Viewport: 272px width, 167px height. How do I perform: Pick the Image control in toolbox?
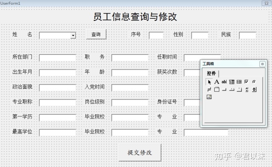click(209, 97)
